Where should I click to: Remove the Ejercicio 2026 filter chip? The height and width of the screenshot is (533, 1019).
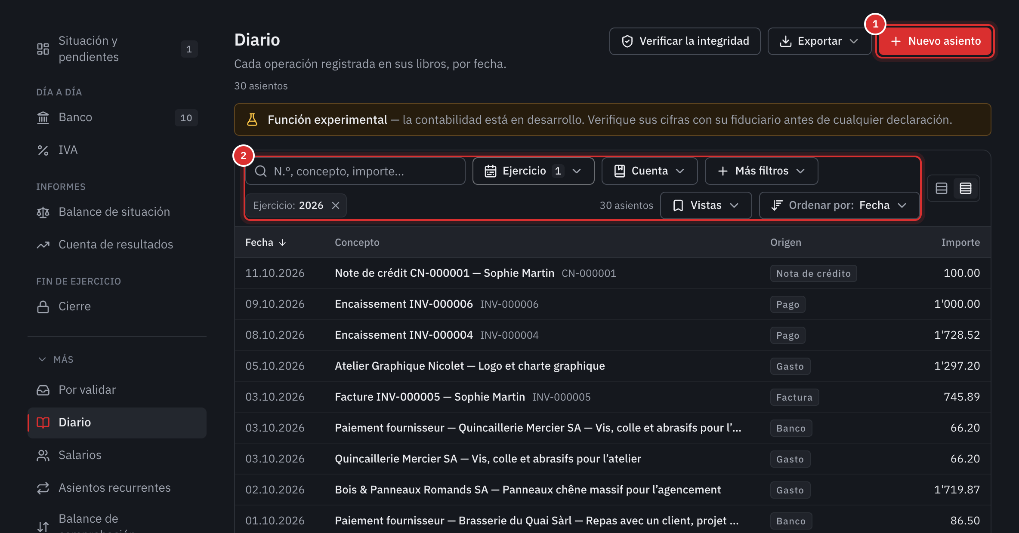tap(336, 205)
